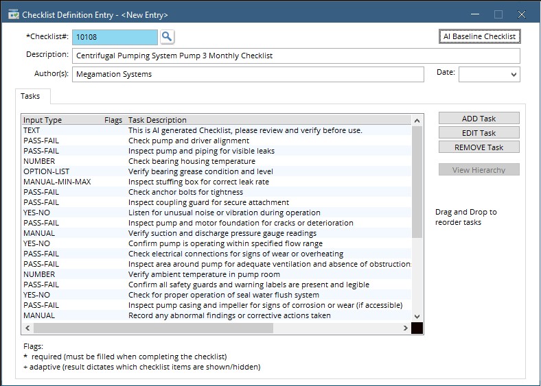Click the Task Description column header
541x386 pixels.
[157, 120]
